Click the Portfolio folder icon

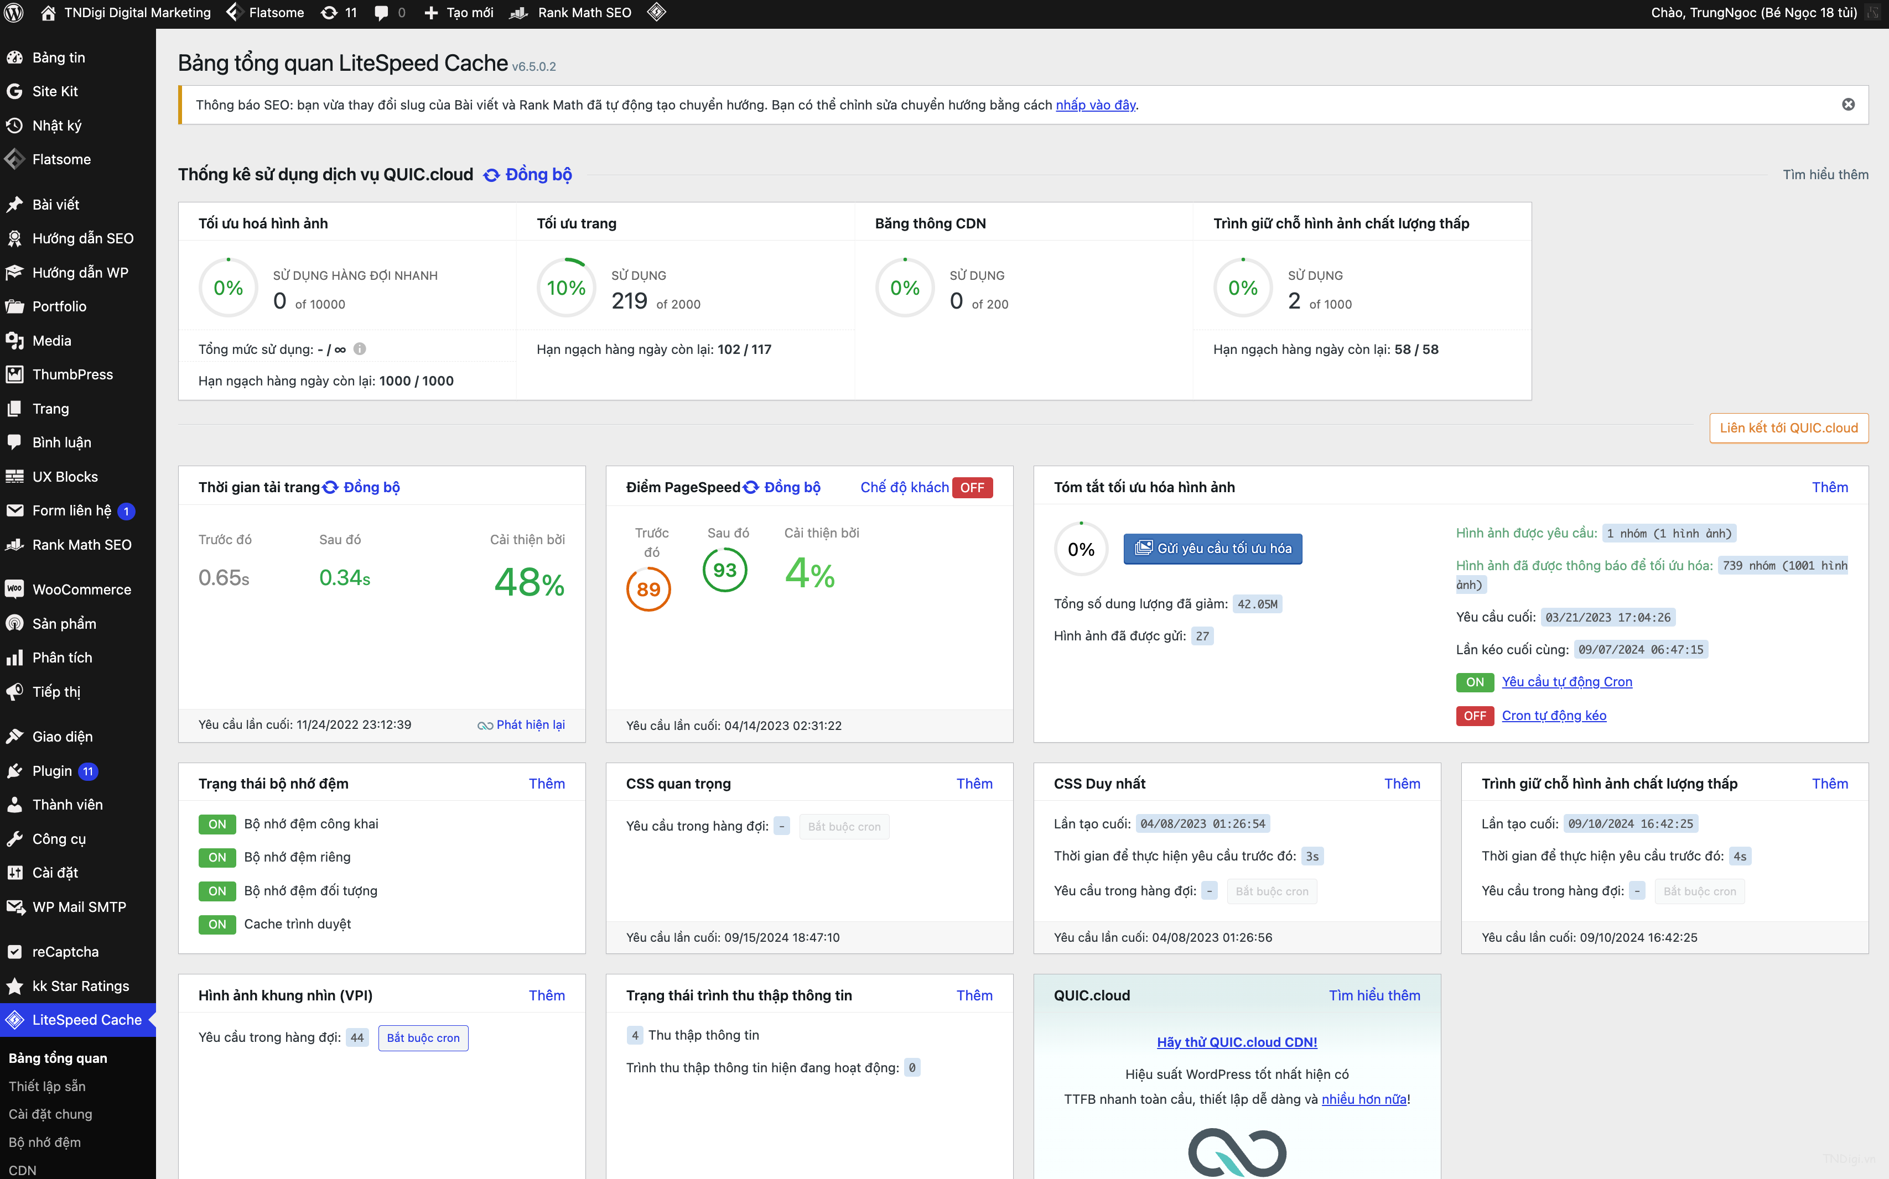point(14,306)
